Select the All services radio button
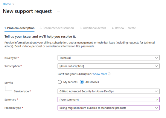The image size is (166, 118). [x=82, y=82]
